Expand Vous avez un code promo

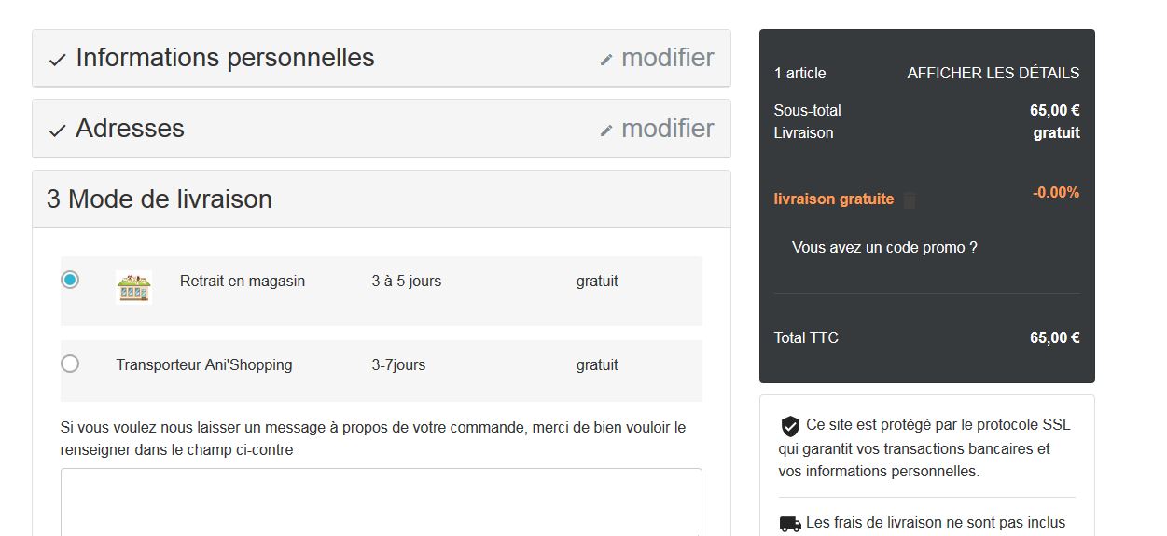pyautogui.click(x=884, y=248)
